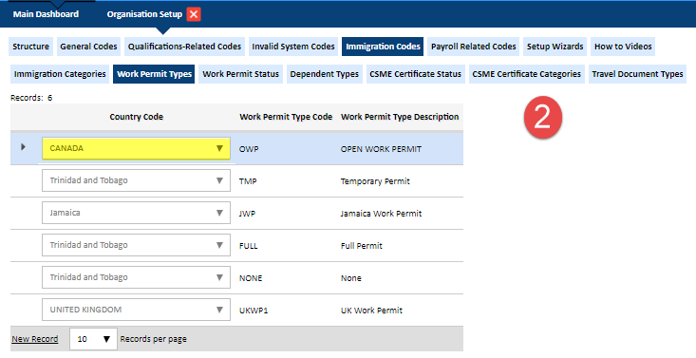Open country dropdown in NONE row
This screenshot has width=696, height=358.
(x=137, y=277)
